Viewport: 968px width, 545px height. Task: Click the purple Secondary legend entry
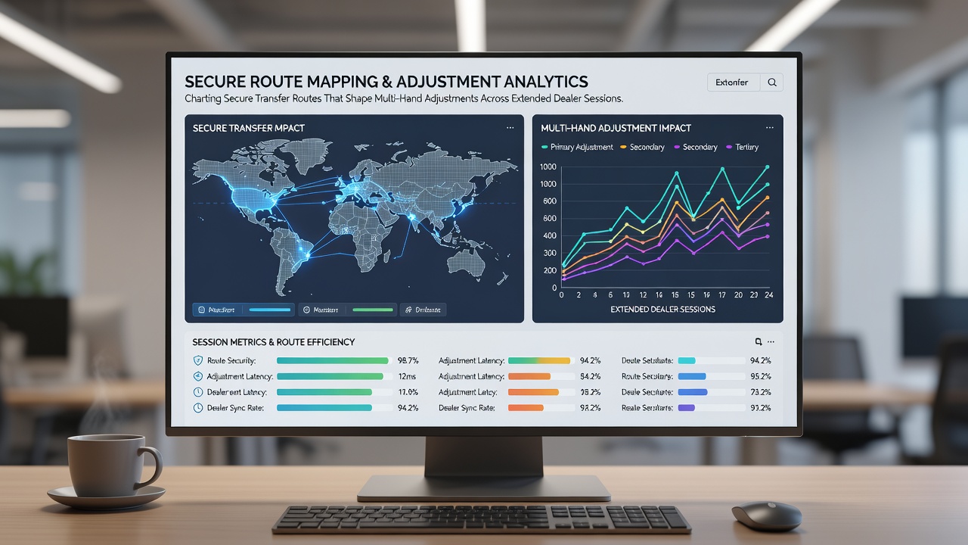695,147
